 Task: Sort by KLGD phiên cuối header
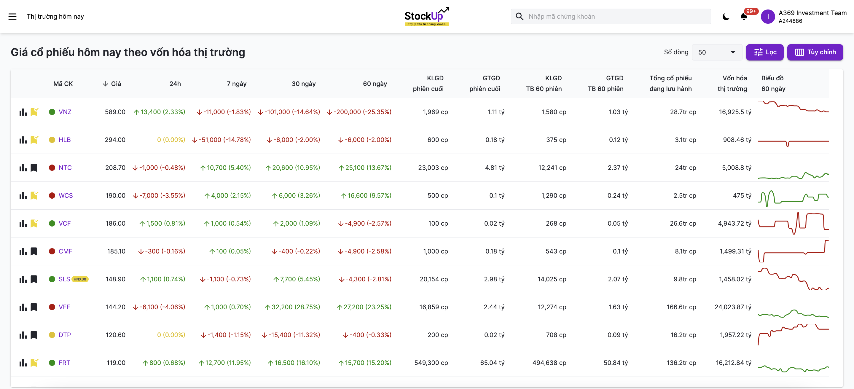[428, 84]
